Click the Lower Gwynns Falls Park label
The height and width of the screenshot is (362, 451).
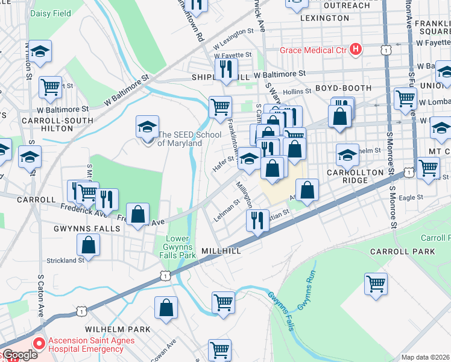click(177, 247)
